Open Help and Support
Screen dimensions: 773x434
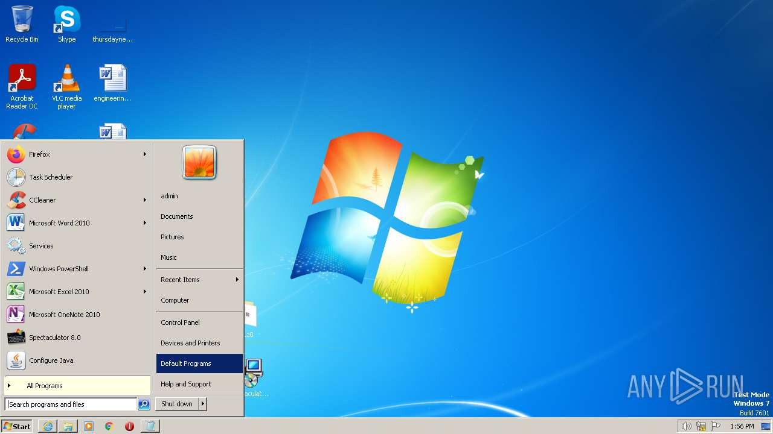tap(199, 384)
